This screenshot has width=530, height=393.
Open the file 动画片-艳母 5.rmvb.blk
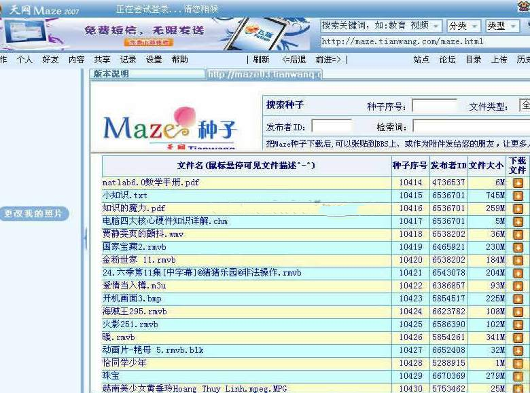pyautogui.click(x=153, y=350)
